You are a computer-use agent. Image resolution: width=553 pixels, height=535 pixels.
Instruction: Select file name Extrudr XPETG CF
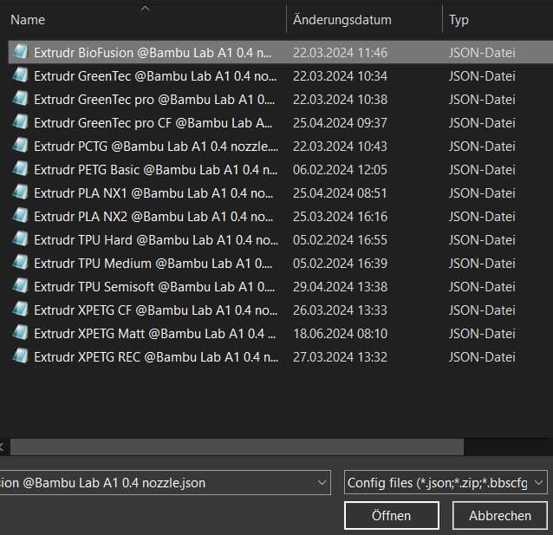[x=155, y=310]
